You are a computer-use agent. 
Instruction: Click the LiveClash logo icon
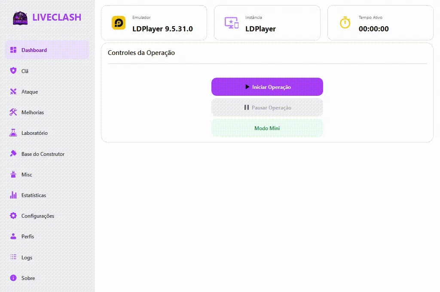pyautogui.click(x=20, y=18)
